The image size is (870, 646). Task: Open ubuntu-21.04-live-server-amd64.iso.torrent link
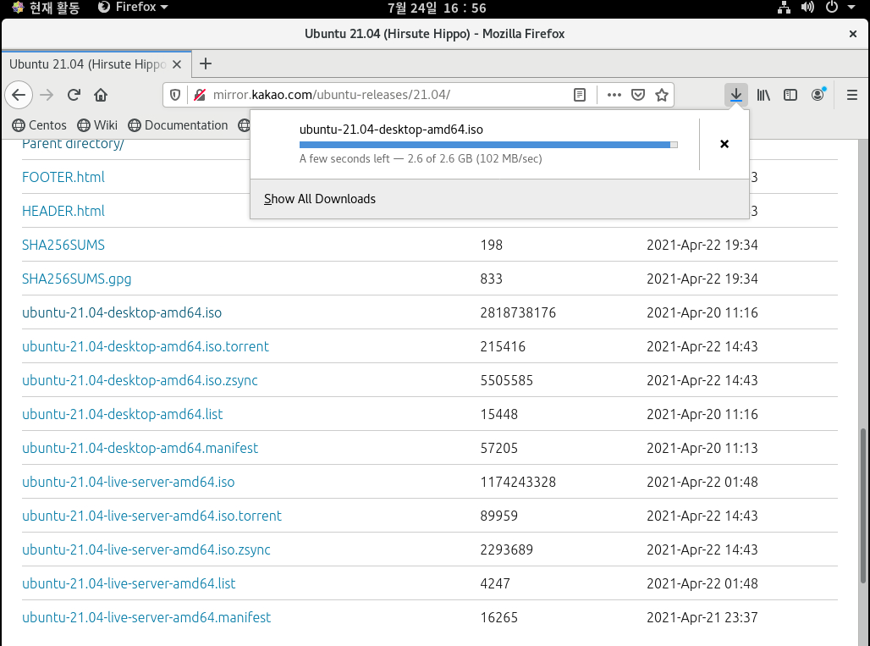pos(151,516)
